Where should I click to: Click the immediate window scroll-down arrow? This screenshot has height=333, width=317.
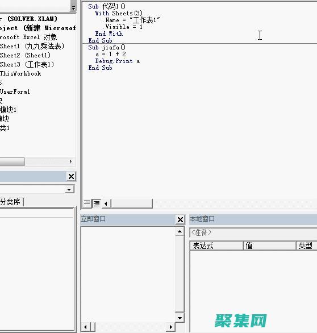(180, 318)
